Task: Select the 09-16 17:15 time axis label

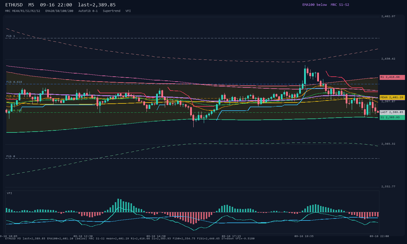Action: tap(231, 236)
